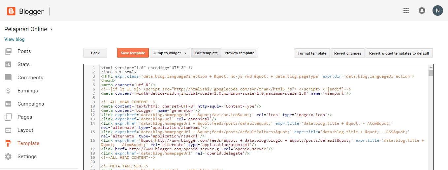Open the Google apps grid
Screen dimensions: 448x170
tap(406, 11)
